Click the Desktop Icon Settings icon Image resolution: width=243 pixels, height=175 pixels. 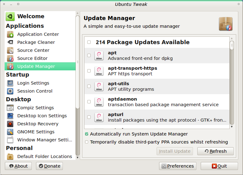tap(10, 116)
